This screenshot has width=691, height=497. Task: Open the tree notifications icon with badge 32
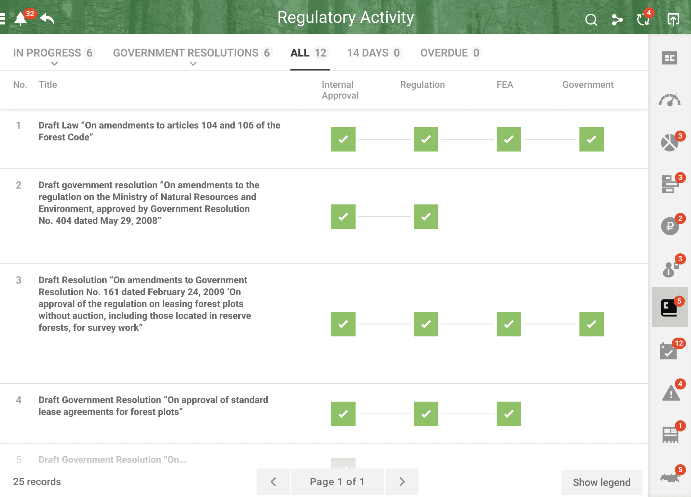21,18
